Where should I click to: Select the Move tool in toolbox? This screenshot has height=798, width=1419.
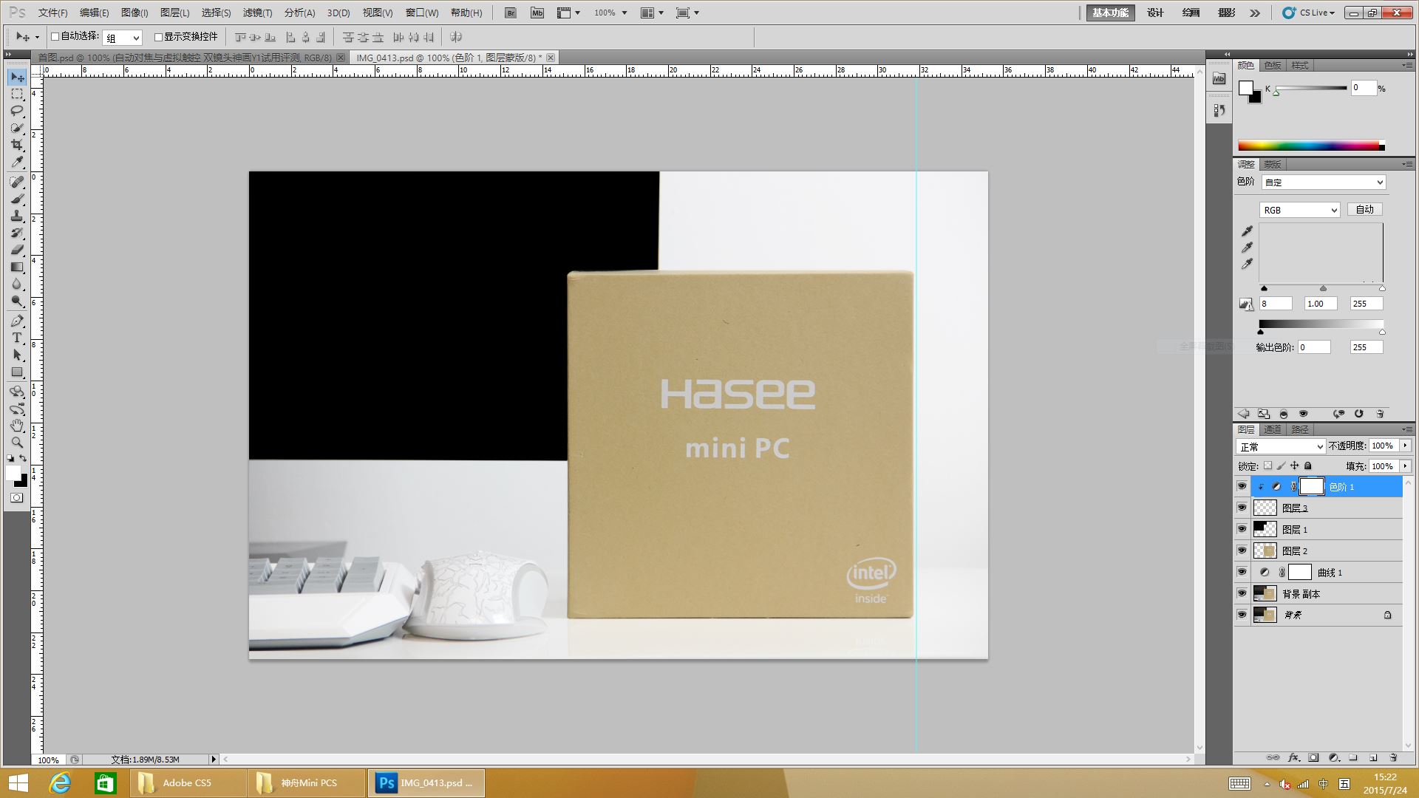pos(17,77)
